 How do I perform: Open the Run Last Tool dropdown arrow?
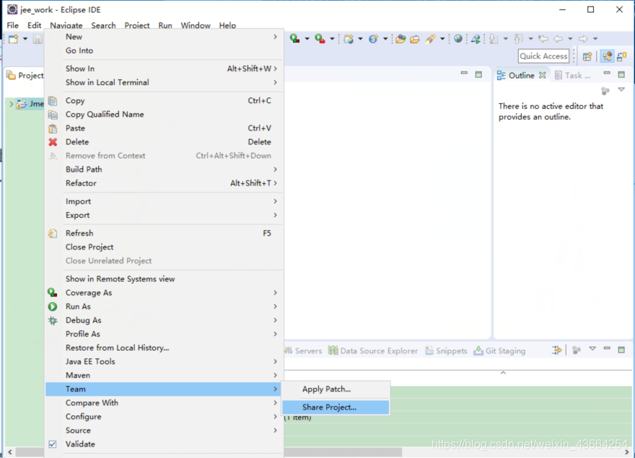[x=332, y=39]
